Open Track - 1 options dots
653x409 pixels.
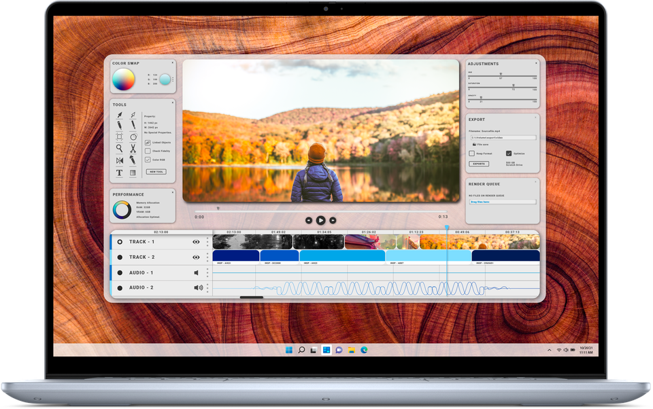pos(207,242)
